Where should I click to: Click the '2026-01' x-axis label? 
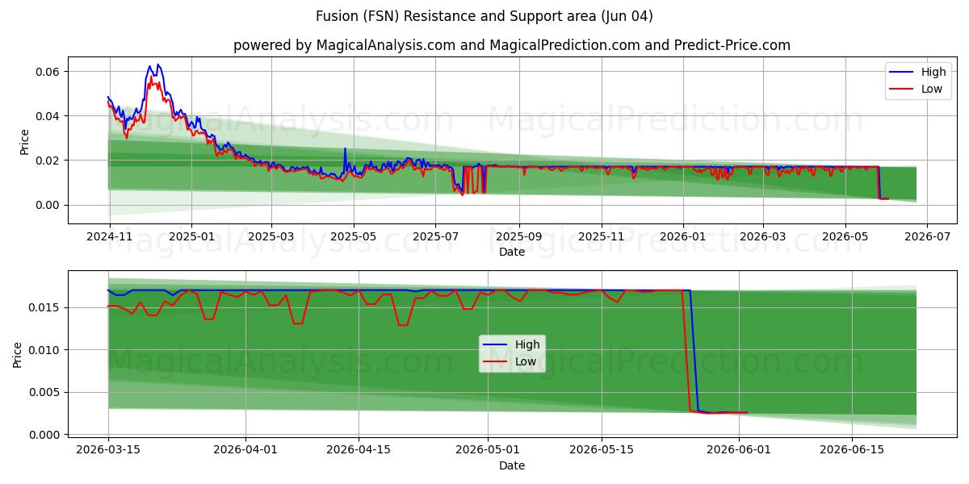(x=683, y=236)
